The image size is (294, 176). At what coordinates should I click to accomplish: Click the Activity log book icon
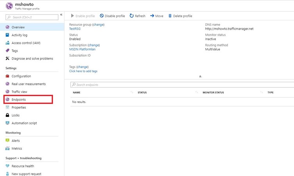click(x=7, y=35)
